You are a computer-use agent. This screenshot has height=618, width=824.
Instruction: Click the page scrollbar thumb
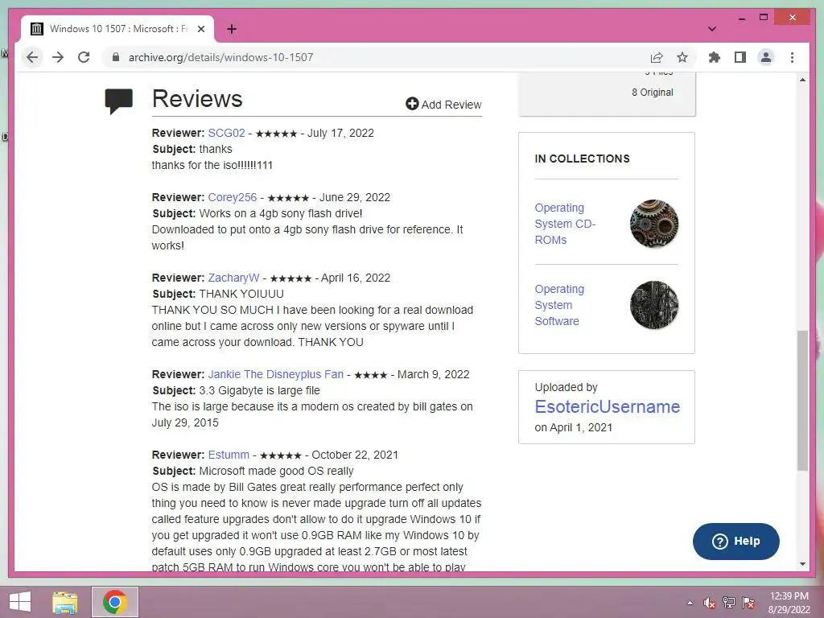pos(802,401)
